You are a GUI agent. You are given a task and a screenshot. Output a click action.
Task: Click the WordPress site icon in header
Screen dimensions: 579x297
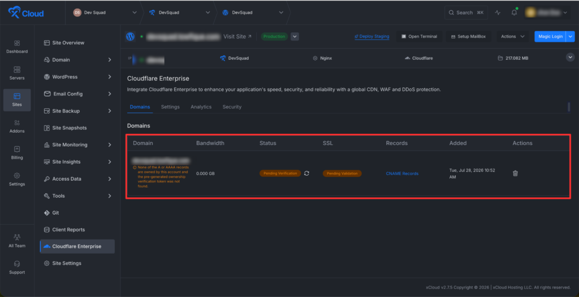(131, 37)
